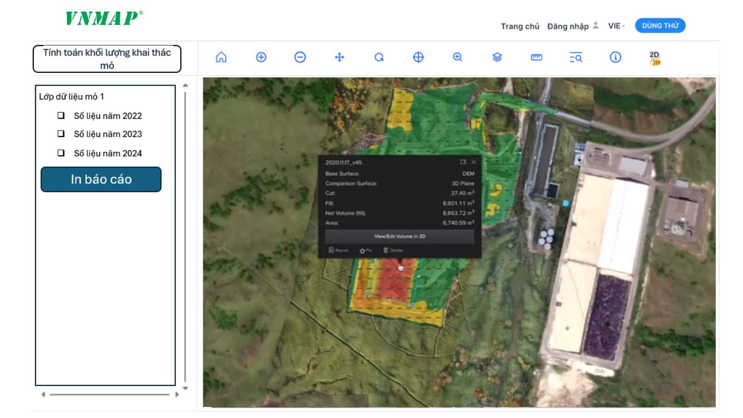Go to Trang chủ menu item
743x418 pixels.
pyautogui.click(x=520, y=26)
